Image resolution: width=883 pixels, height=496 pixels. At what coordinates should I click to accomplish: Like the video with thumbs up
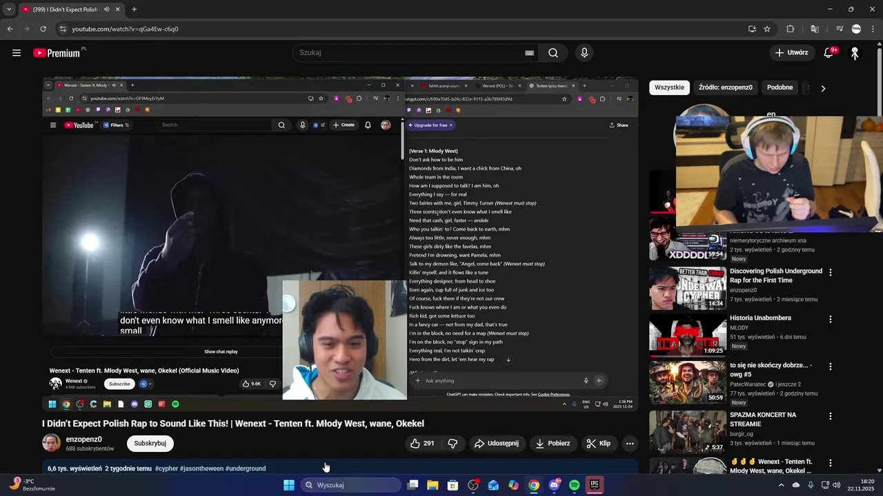[422, 443]
